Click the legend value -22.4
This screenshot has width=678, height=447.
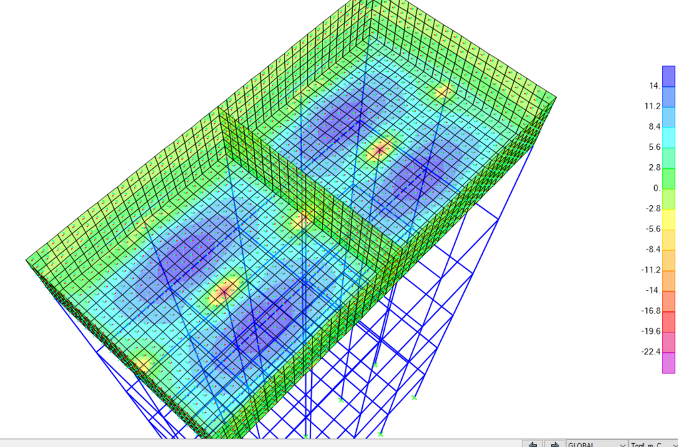[x=652, y=352]
